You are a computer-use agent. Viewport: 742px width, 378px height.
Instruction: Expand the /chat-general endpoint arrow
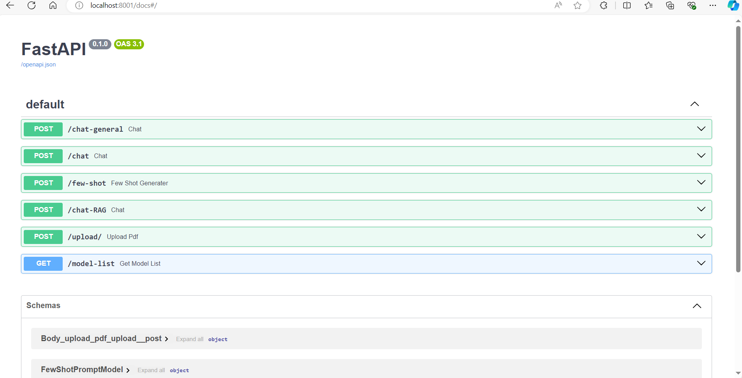(701, 129)
